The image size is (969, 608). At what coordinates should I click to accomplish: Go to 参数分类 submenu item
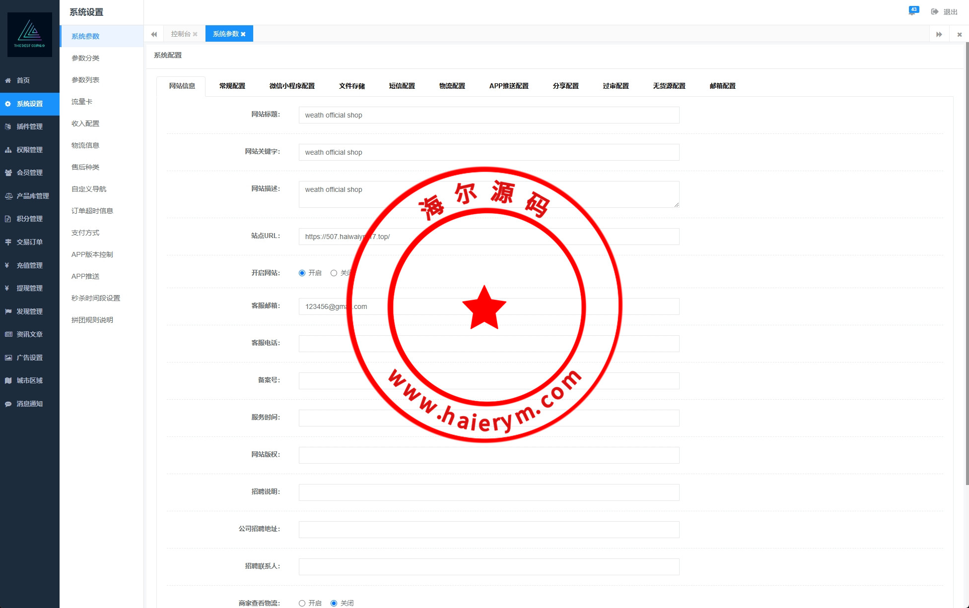click(x=85, y=58)
